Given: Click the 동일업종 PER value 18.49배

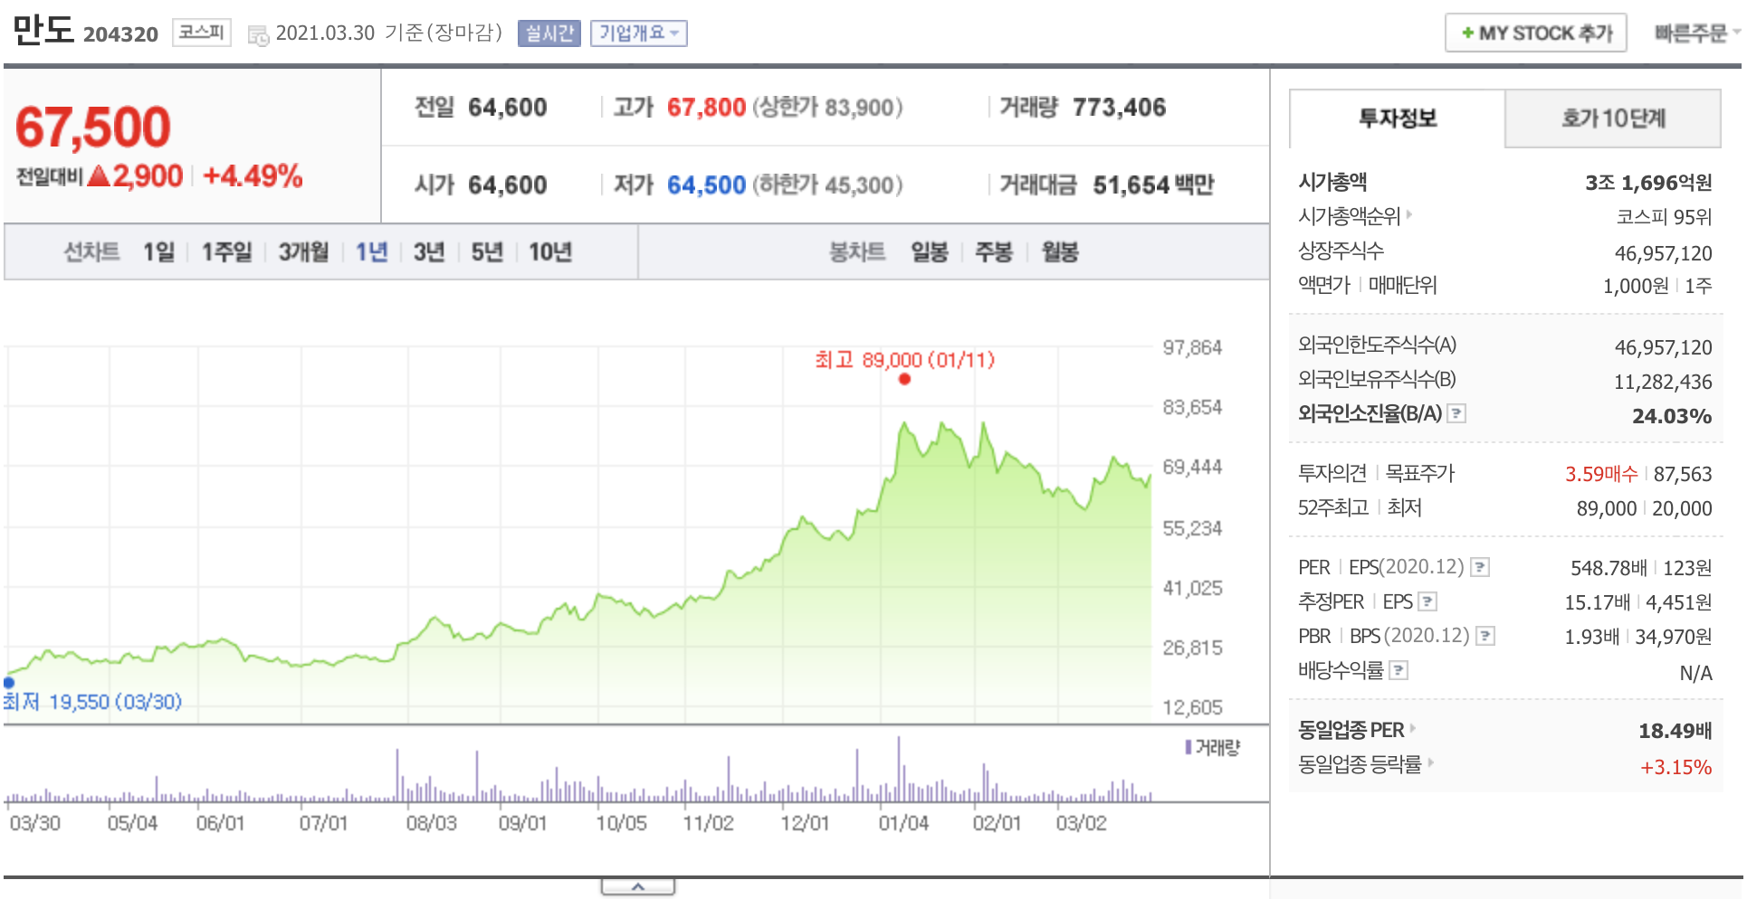Looking at the screenshot, I should tap(1675, 731).
